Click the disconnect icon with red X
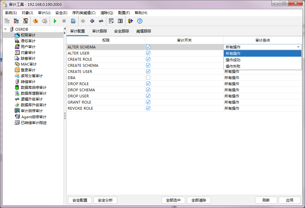Screen dimensions: 305x208 [16, 21]
